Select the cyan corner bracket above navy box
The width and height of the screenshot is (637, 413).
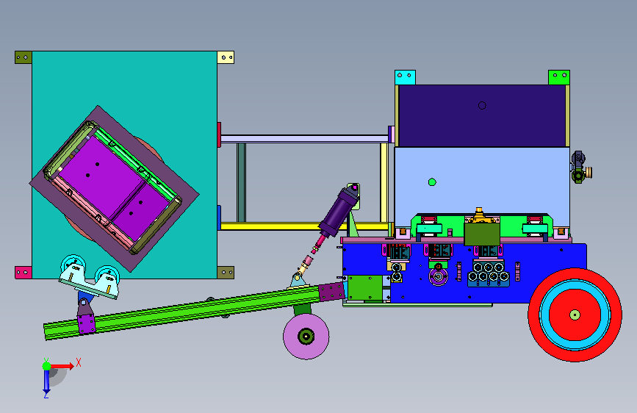point(405,77)
